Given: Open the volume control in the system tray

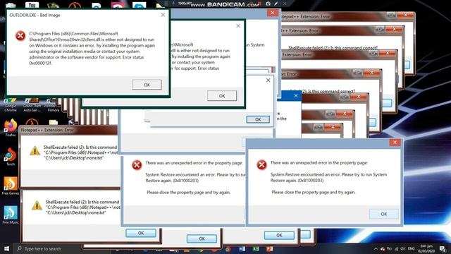Looking at the screenshot, I should click(402, 249).
